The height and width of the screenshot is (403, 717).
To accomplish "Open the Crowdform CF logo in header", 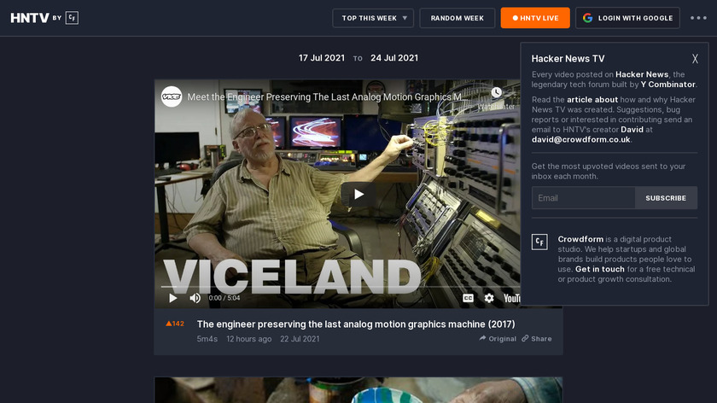I will click(72, 18).
